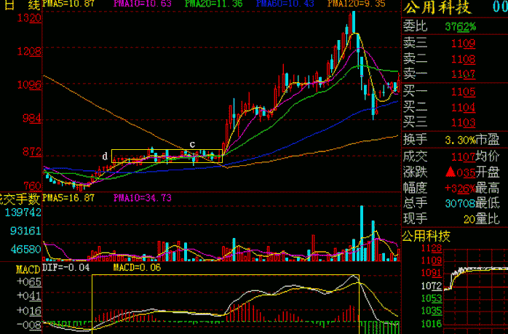Click the +065 MACD axis label
The height and width of the screenshot is (334, 508).
click(29, 282)
